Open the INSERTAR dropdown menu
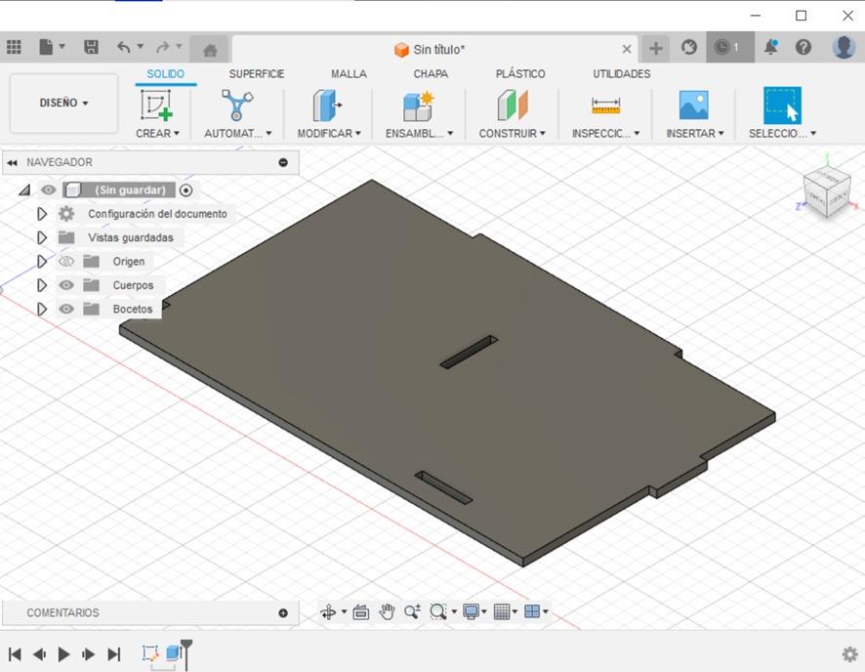Screen dimensions: 865x672 tap(694, 134)
